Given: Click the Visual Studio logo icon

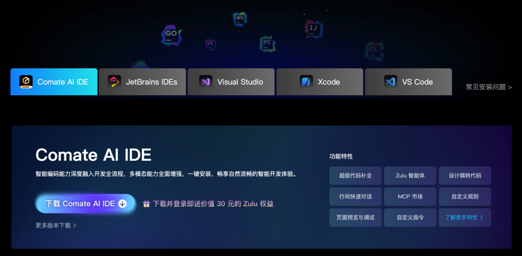Looking at the screenshot, I should click(206, 82).
